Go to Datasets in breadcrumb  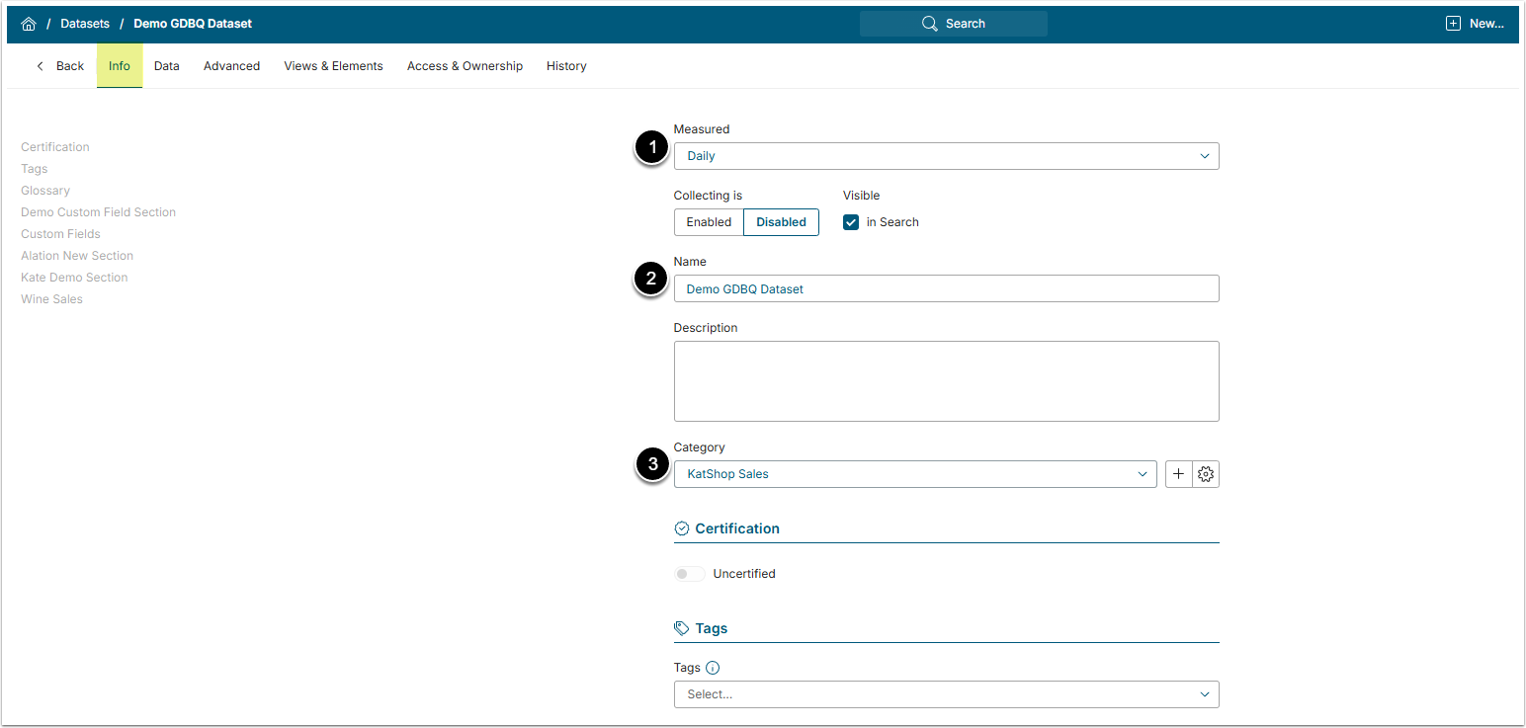[x=85, y=24]
